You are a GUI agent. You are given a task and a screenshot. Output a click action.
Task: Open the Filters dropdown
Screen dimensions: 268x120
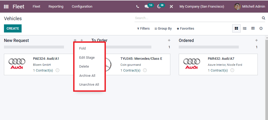[x=143, y=29]
